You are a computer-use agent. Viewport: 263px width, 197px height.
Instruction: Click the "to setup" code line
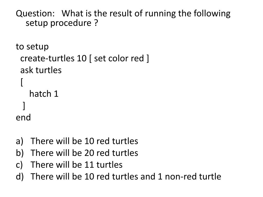coord(32,47)
